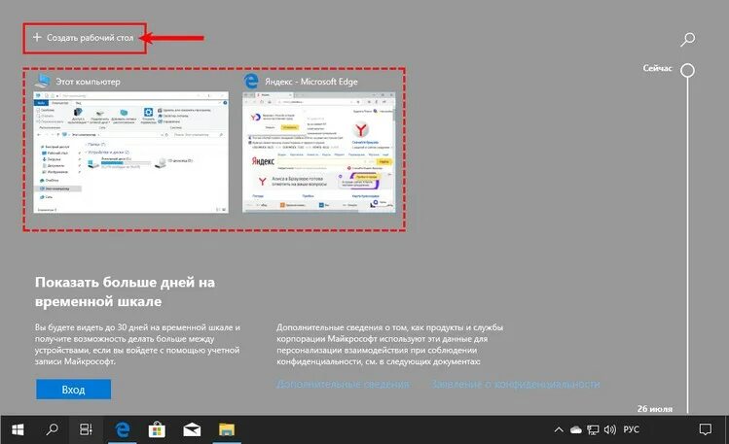
Task: Open Microsoft Store from the taskbar
Action: [x=157, y=429]
